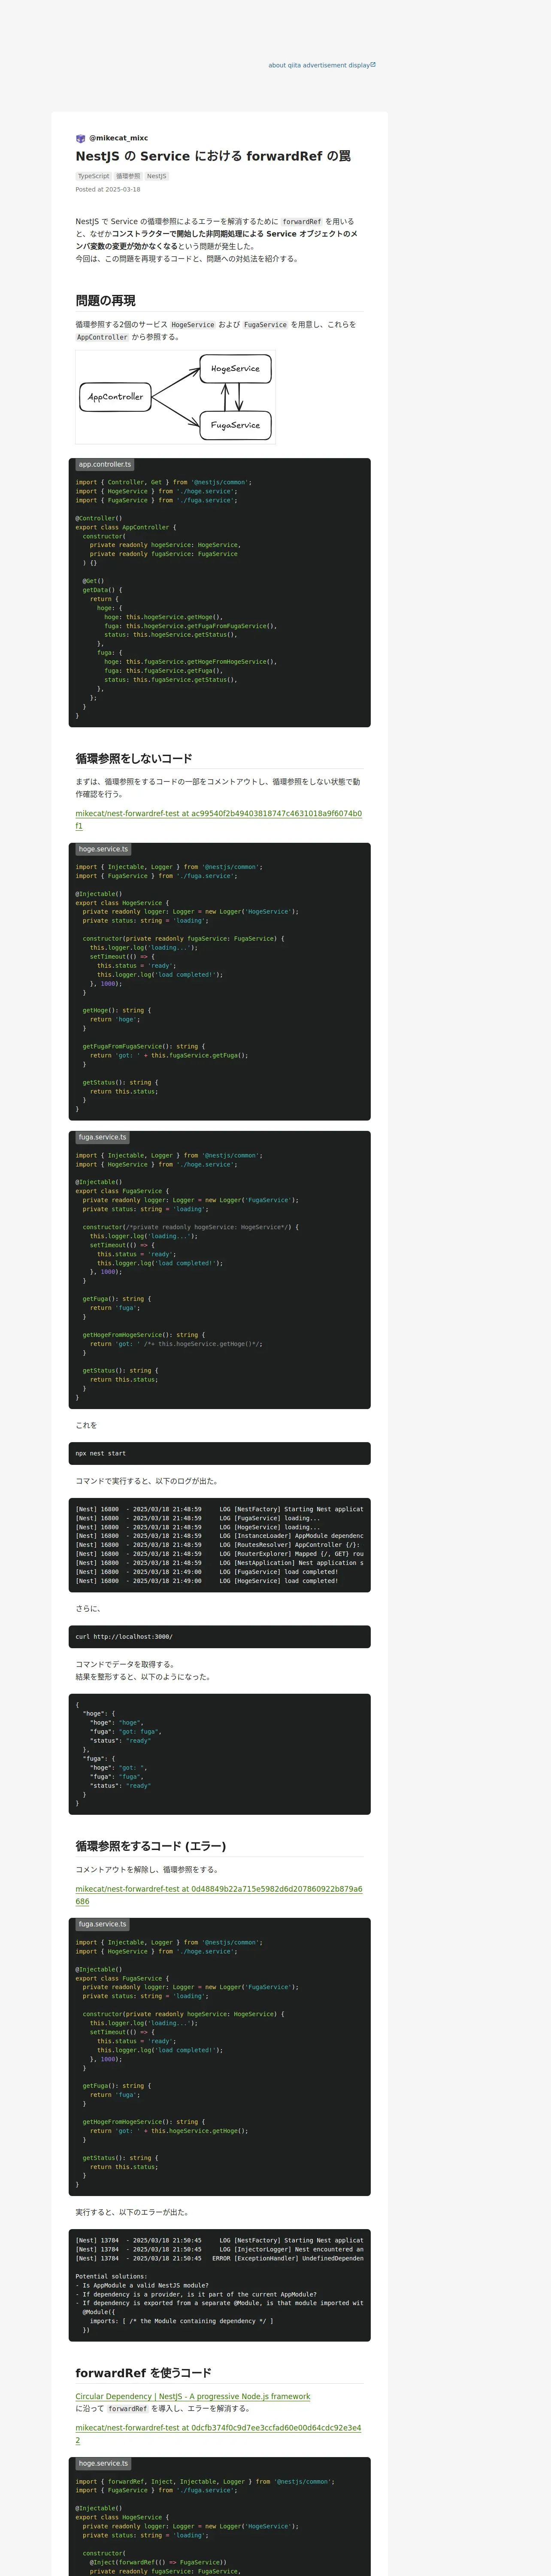
Task: Click the Posted at 2025-03-18 date text
Action: tap(108, 189)
